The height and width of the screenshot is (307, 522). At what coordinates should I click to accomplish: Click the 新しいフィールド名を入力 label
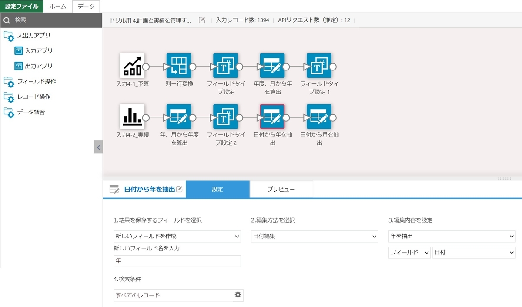[147, 248]
